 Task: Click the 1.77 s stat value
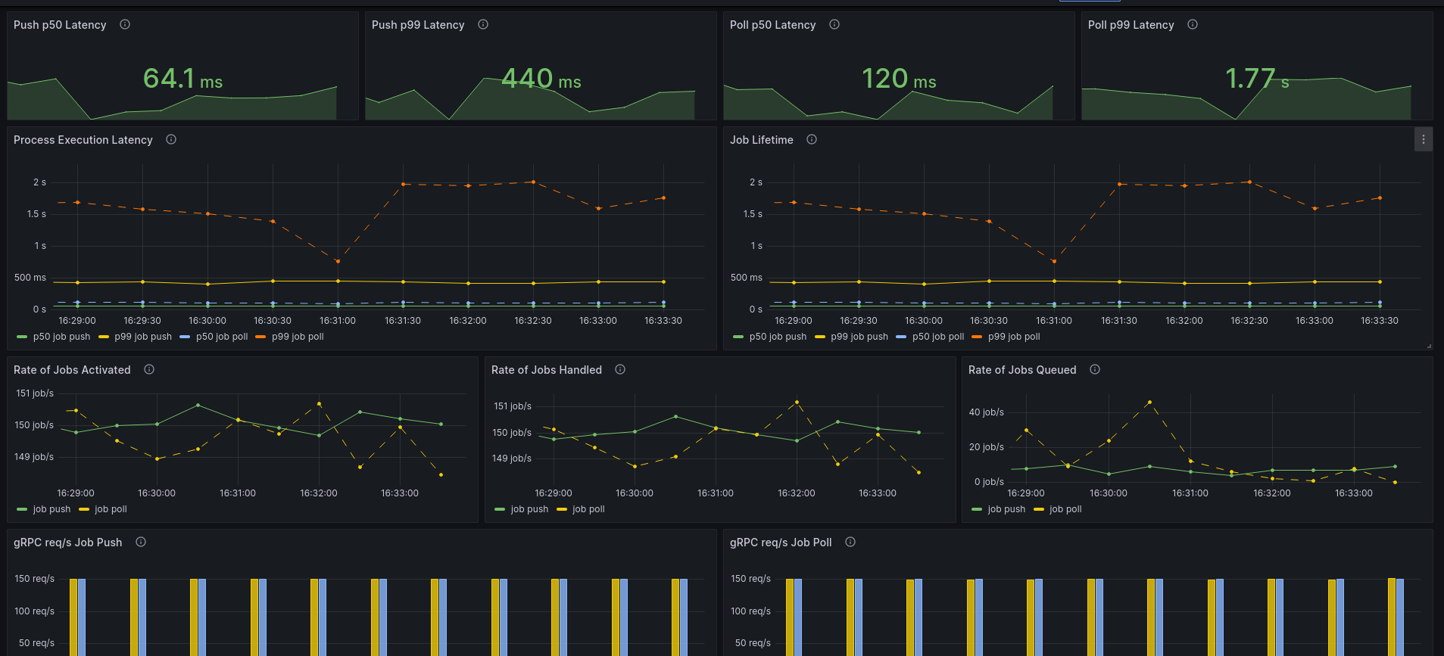pyautogui.click(x=1257, y=78)
